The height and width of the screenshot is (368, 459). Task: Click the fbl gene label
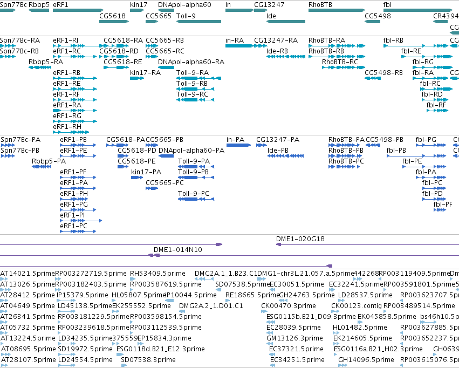[387, 5]
